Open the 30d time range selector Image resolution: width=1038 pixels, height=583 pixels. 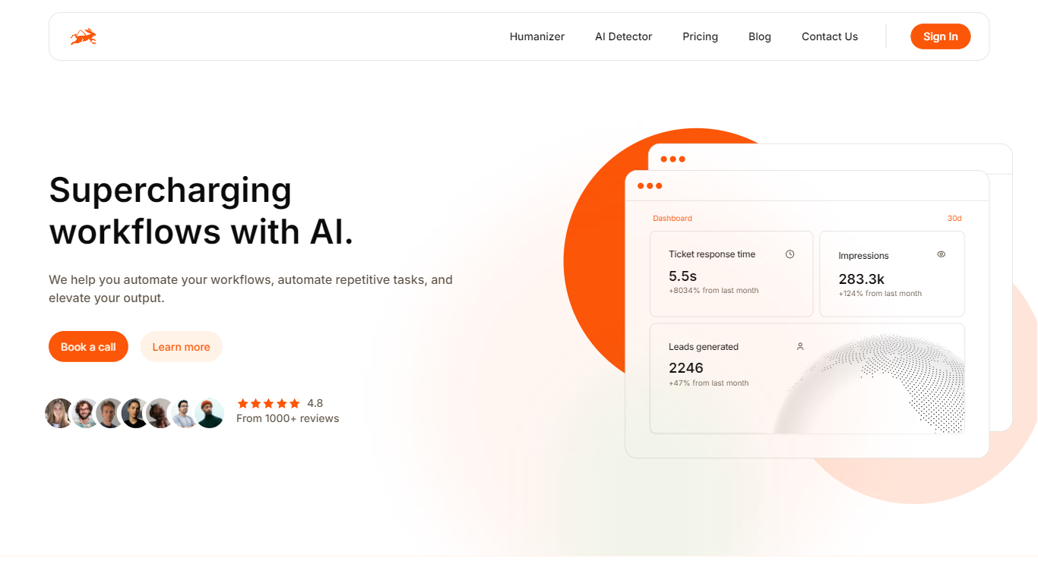pos(954,218)
